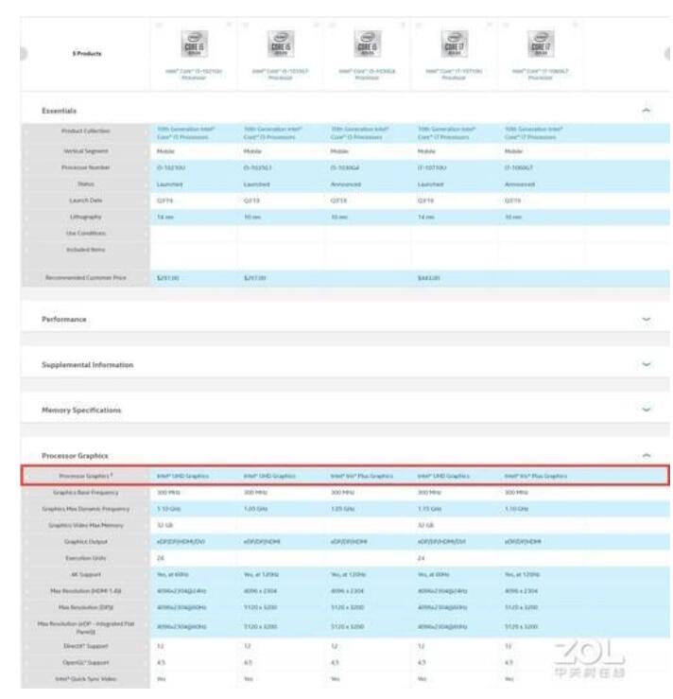673x699 pixels.
Task: Collapse the Essentials section
Action: pyautogui.click(x=647, y=111)
